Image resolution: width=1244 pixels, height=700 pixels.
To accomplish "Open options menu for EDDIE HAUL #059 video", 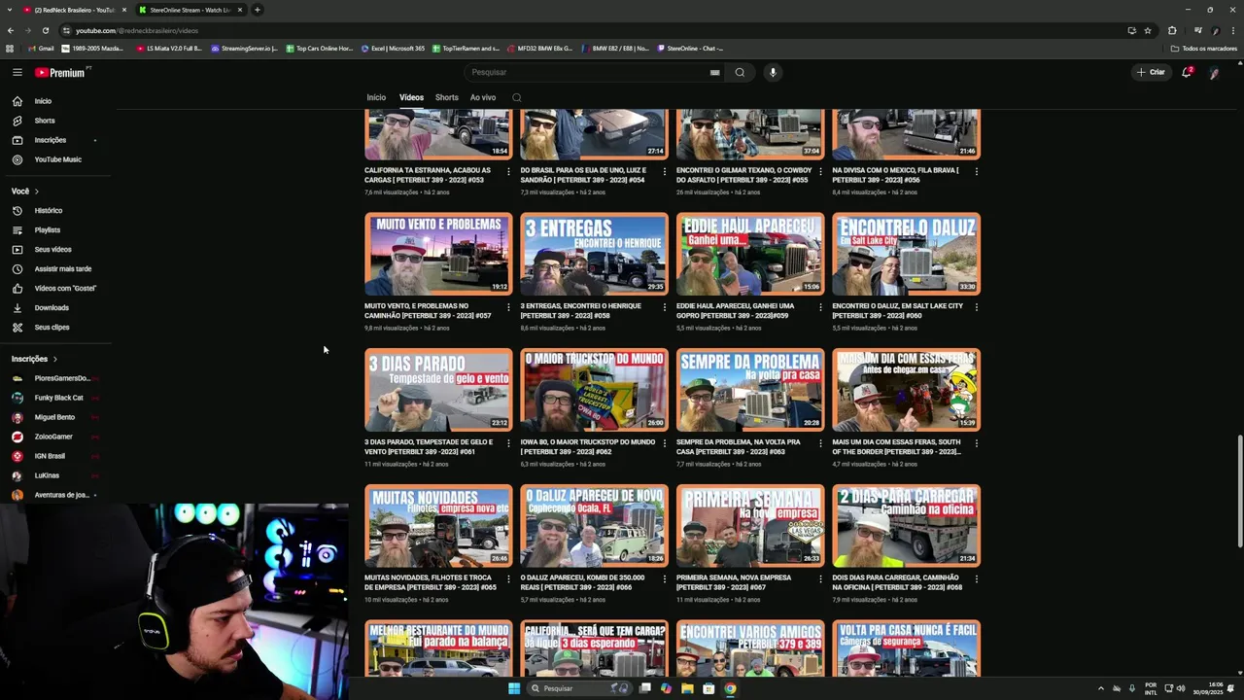I will click(820, 307).
